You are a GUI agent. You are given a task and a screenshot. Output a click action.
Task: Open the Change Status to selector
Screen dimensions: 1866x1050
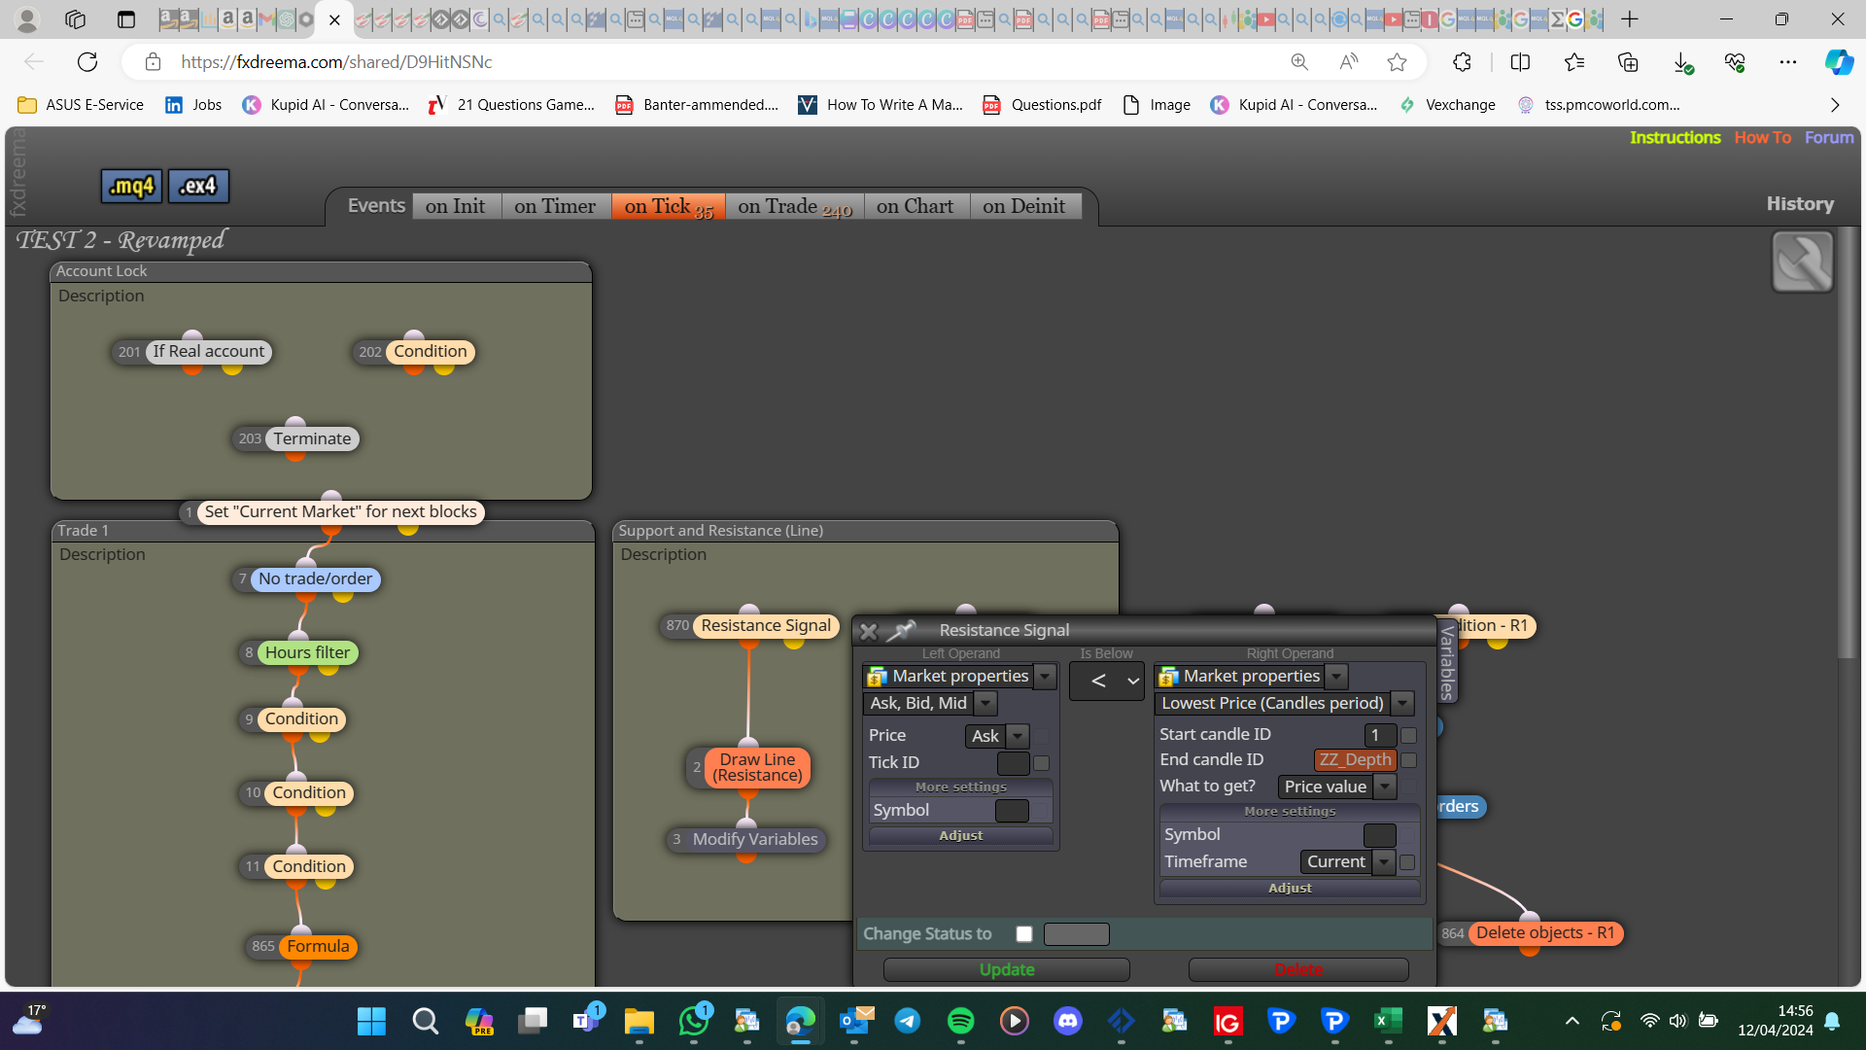point(1076,934)
